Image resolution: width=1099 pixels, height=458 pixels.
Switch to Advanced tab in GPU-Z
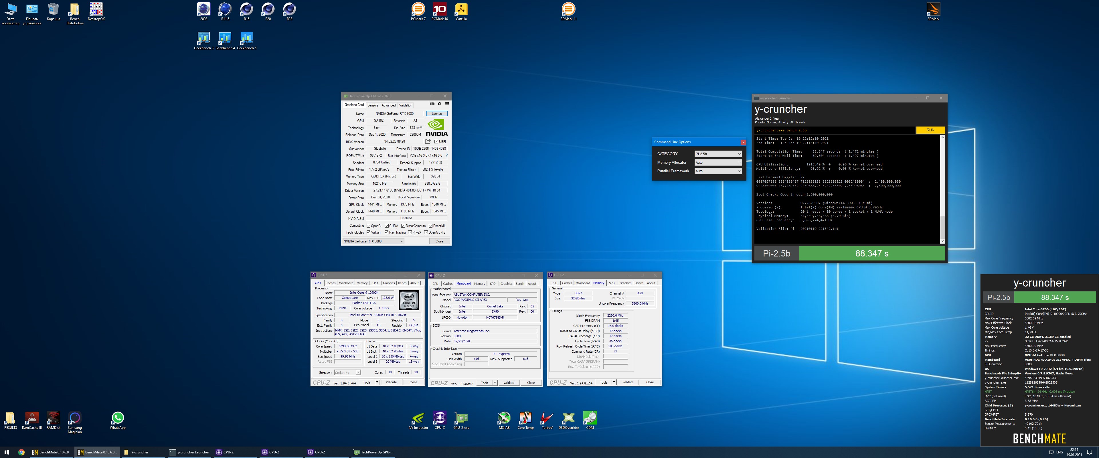point(388,105)
